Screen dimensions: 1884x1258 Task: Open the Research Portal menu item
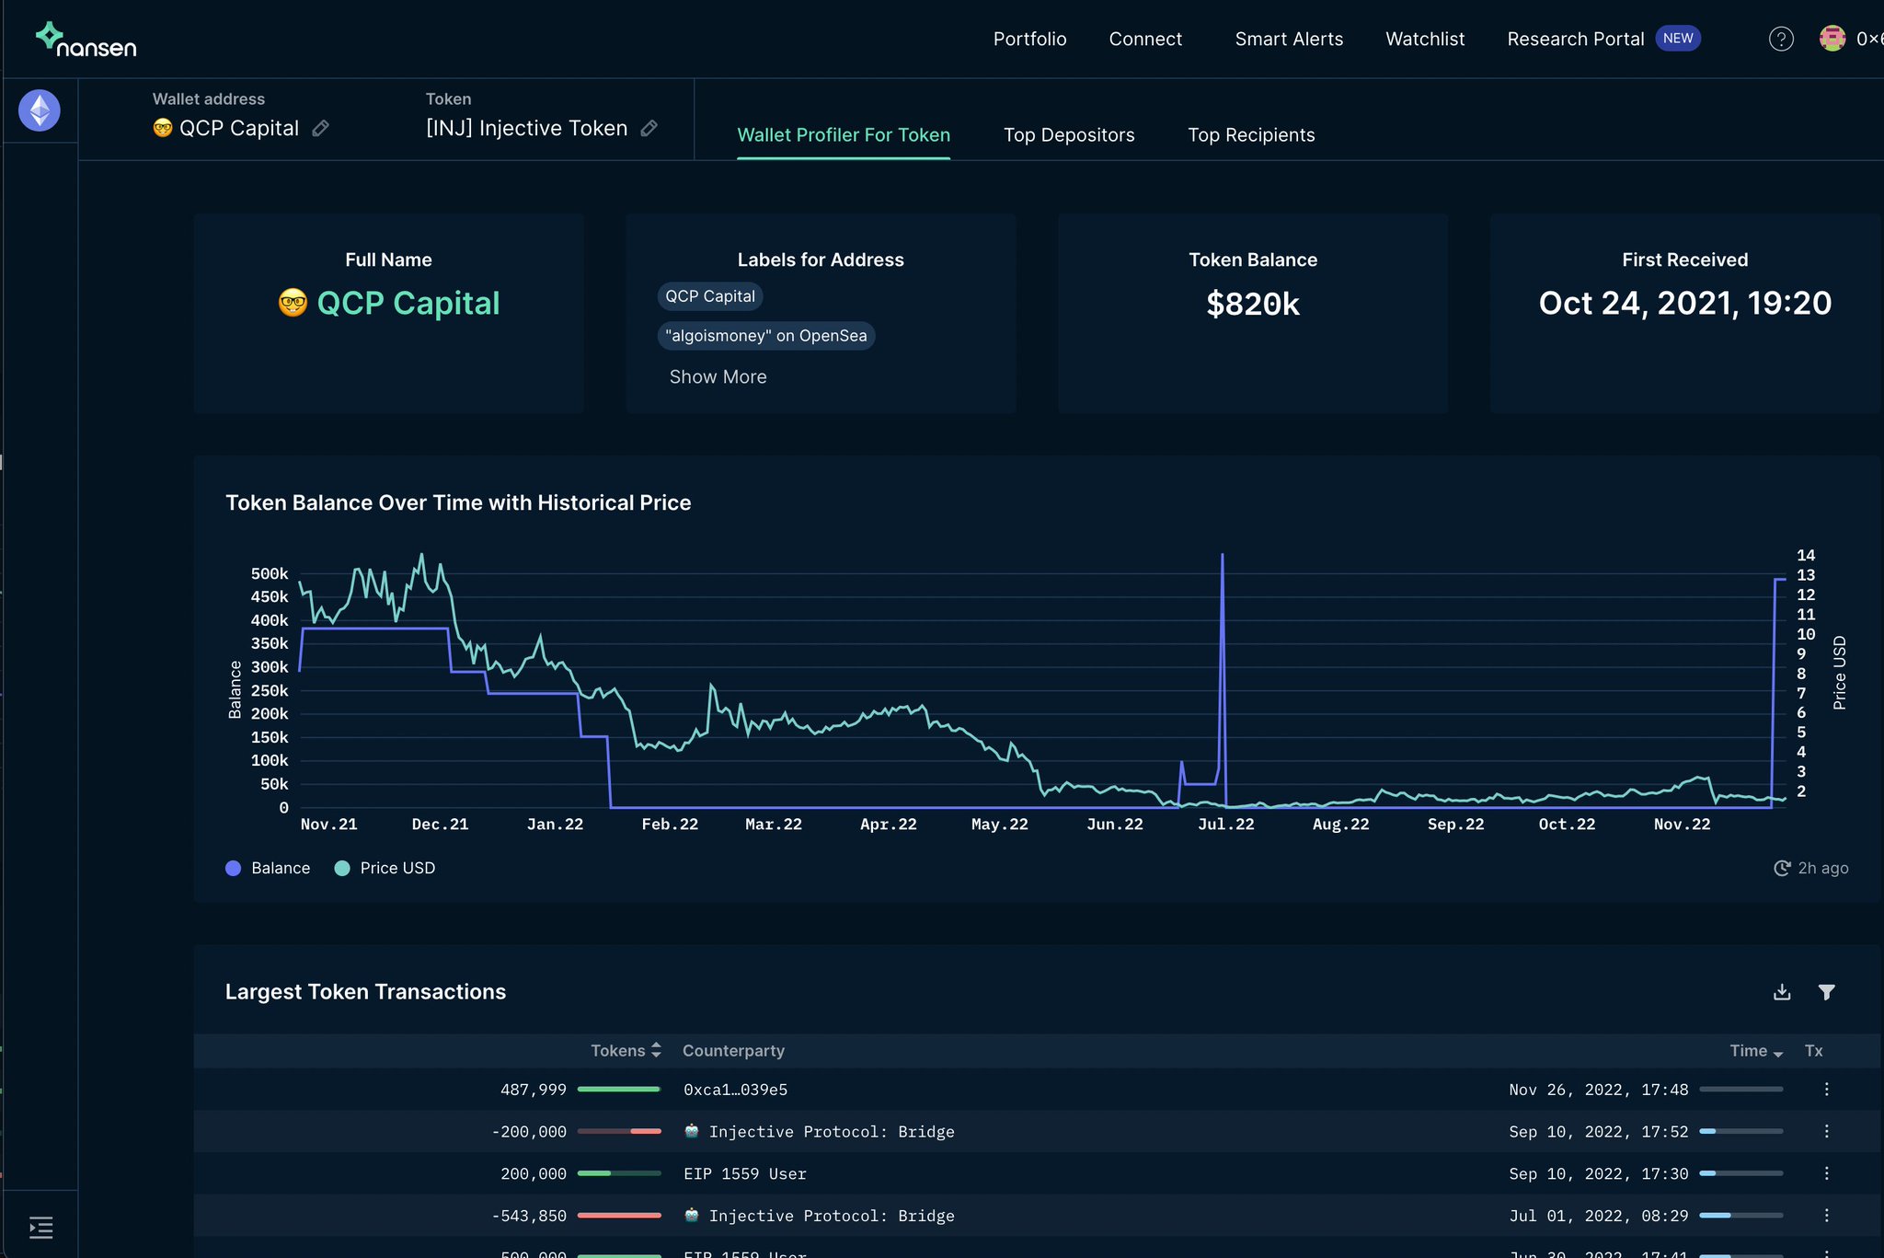coord(1576,39)
